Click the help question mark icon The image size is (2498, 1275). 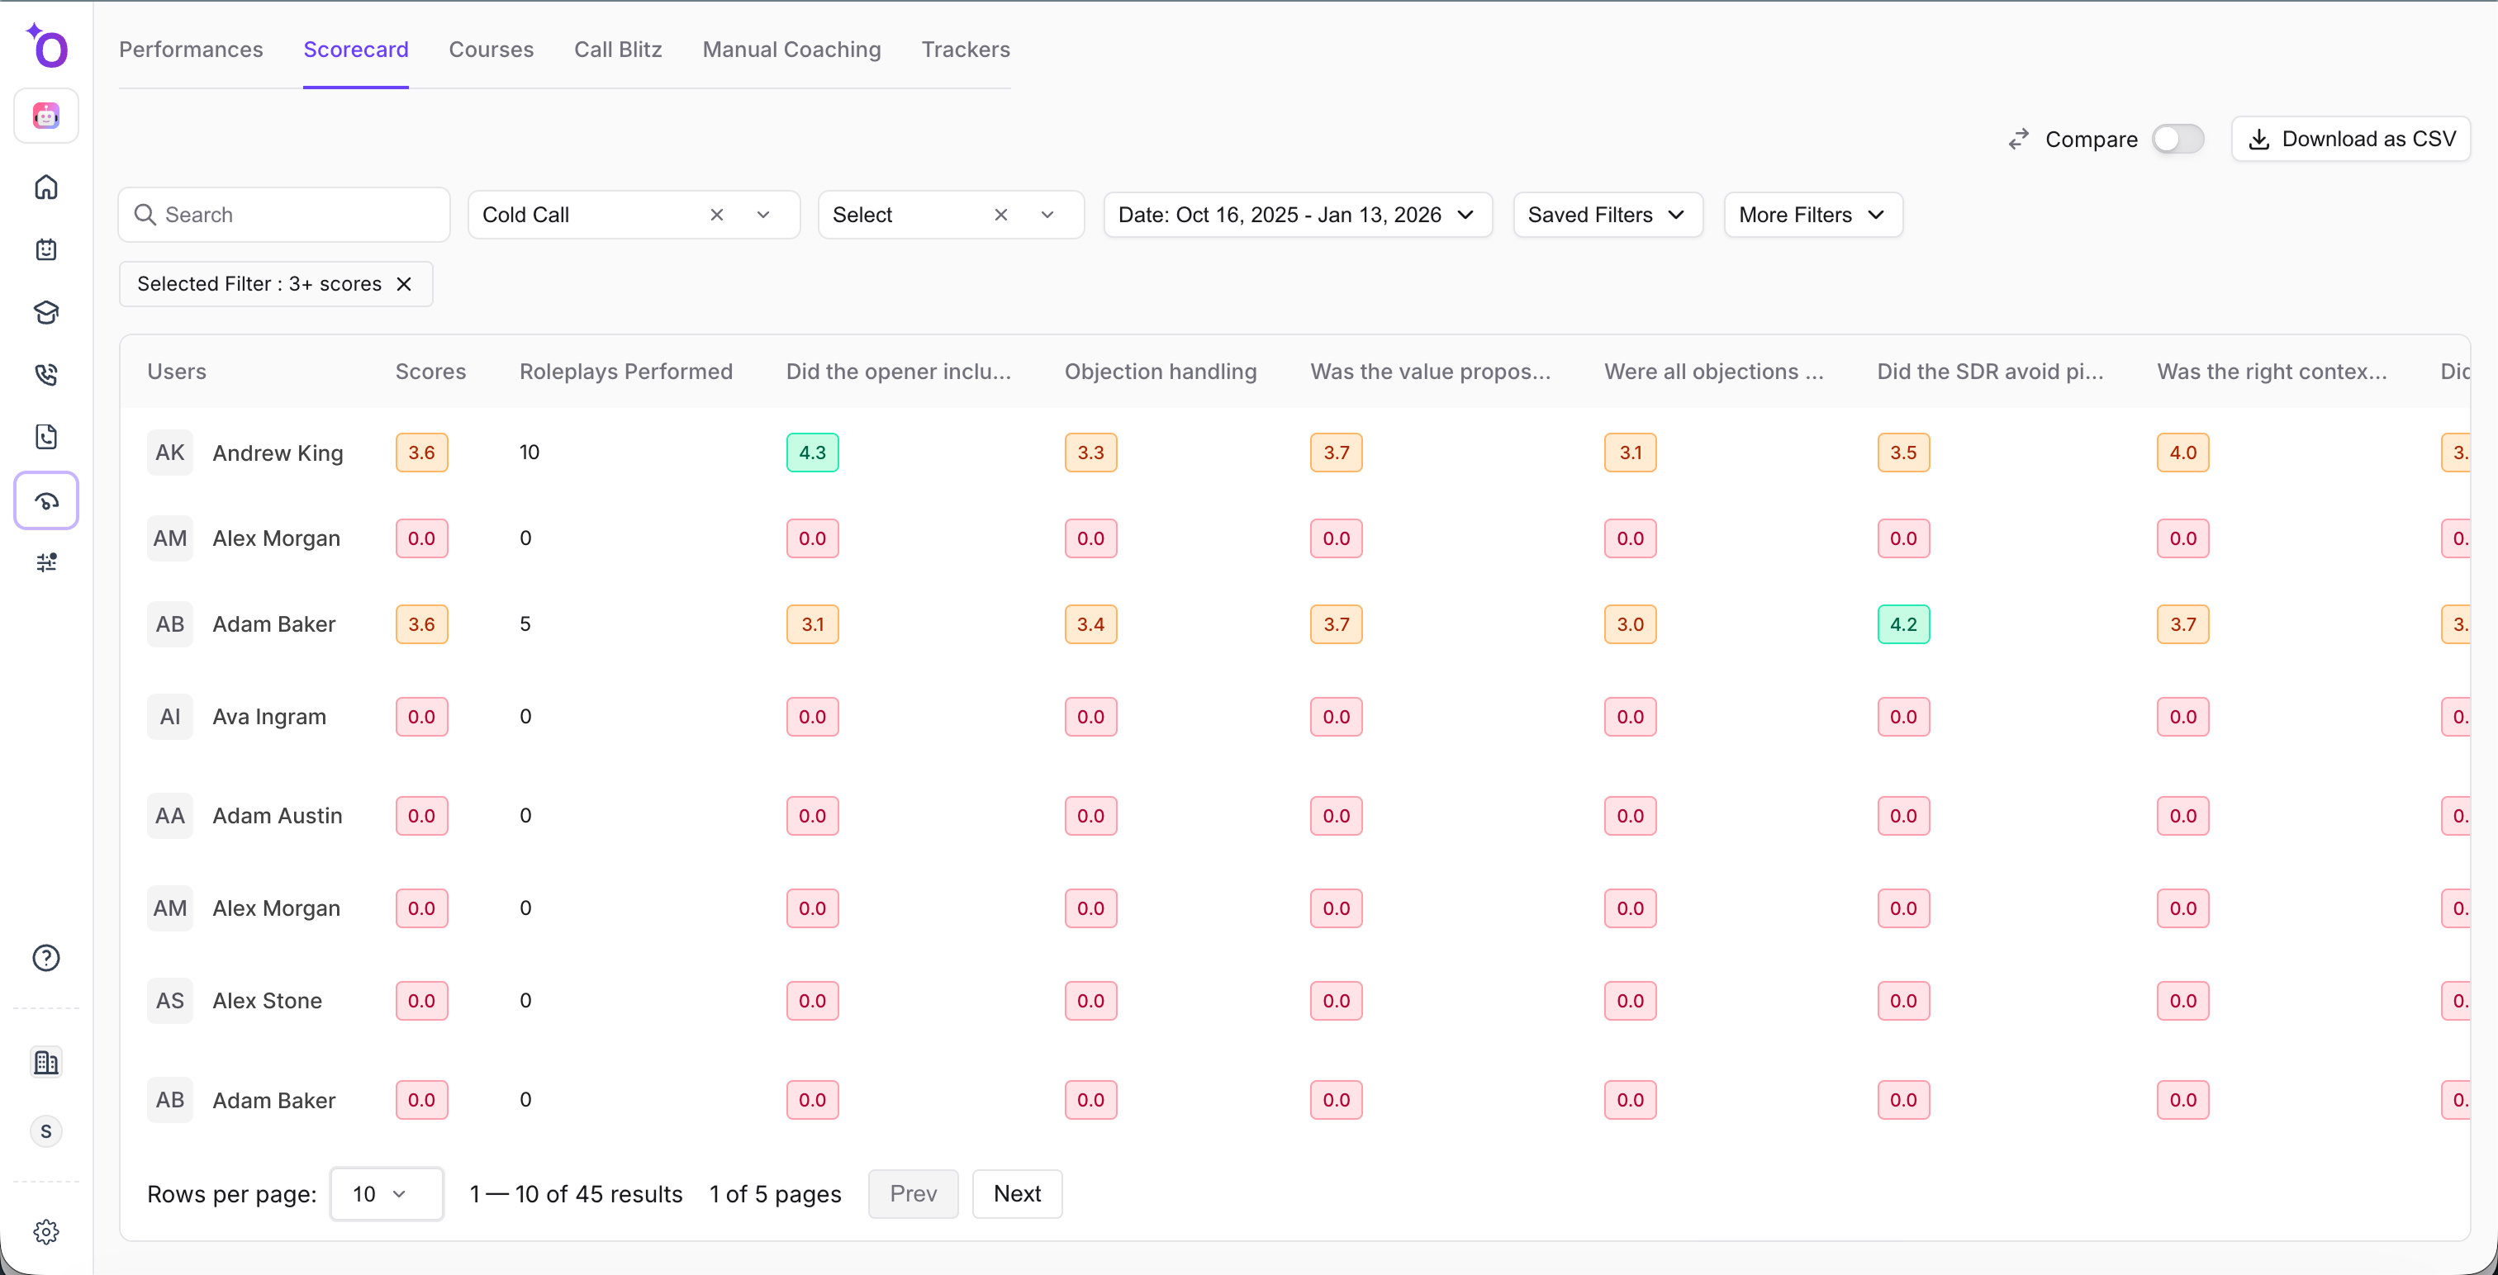[45, 957]
